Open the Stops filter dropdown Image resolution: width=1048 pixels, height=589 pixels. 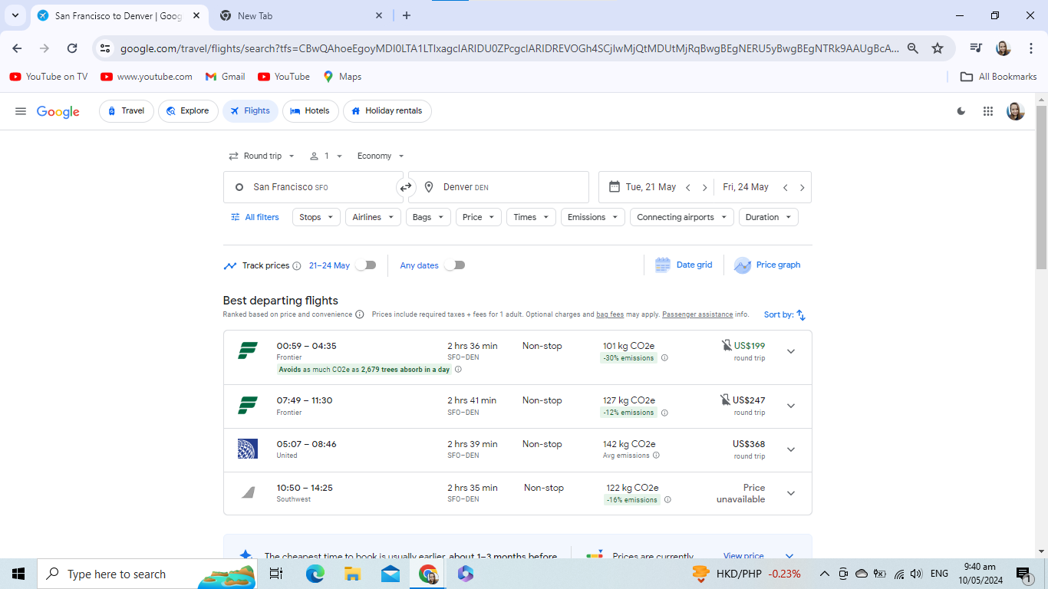pos(316,218)
